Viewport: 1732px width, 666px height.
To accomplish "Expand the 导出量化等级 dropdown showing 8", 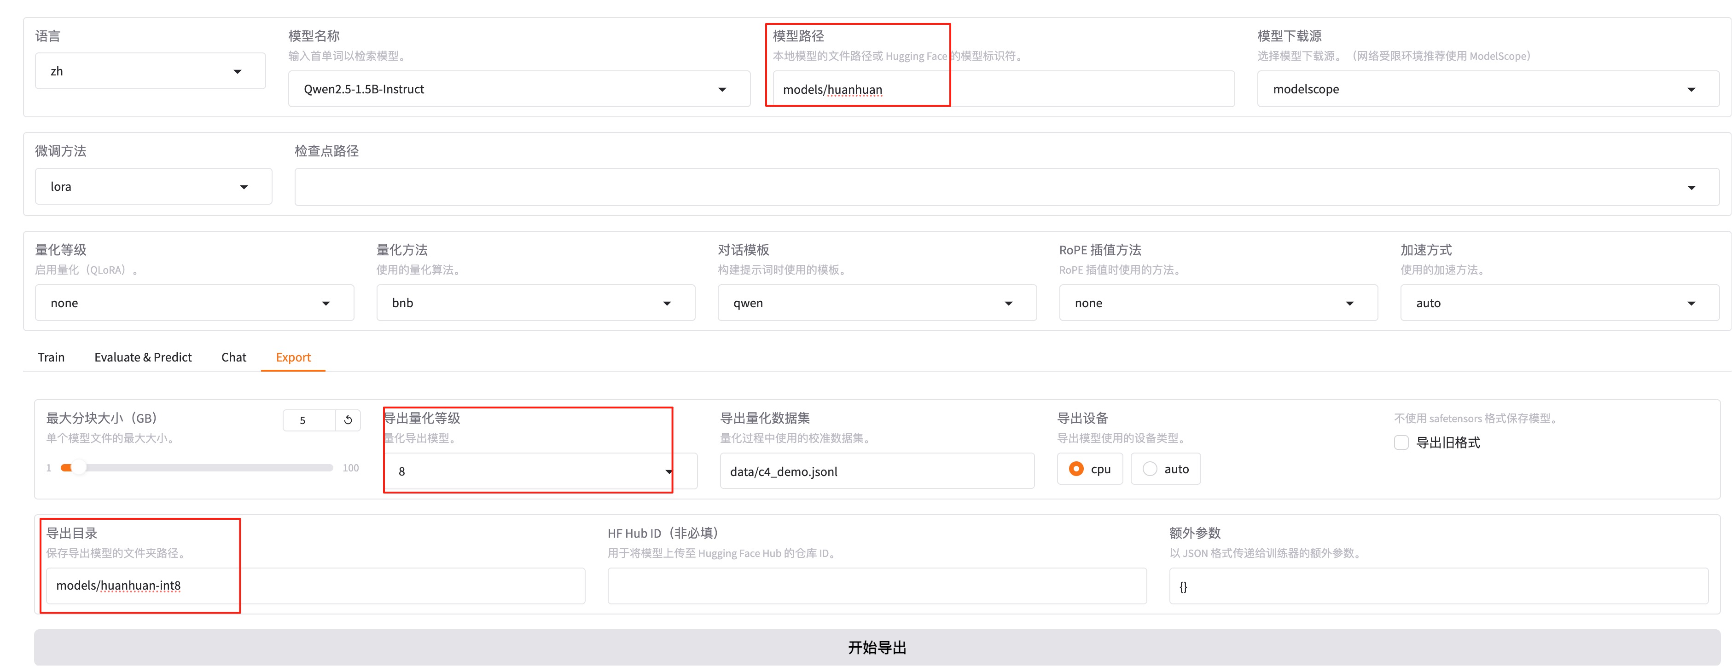I will (541, 471).
